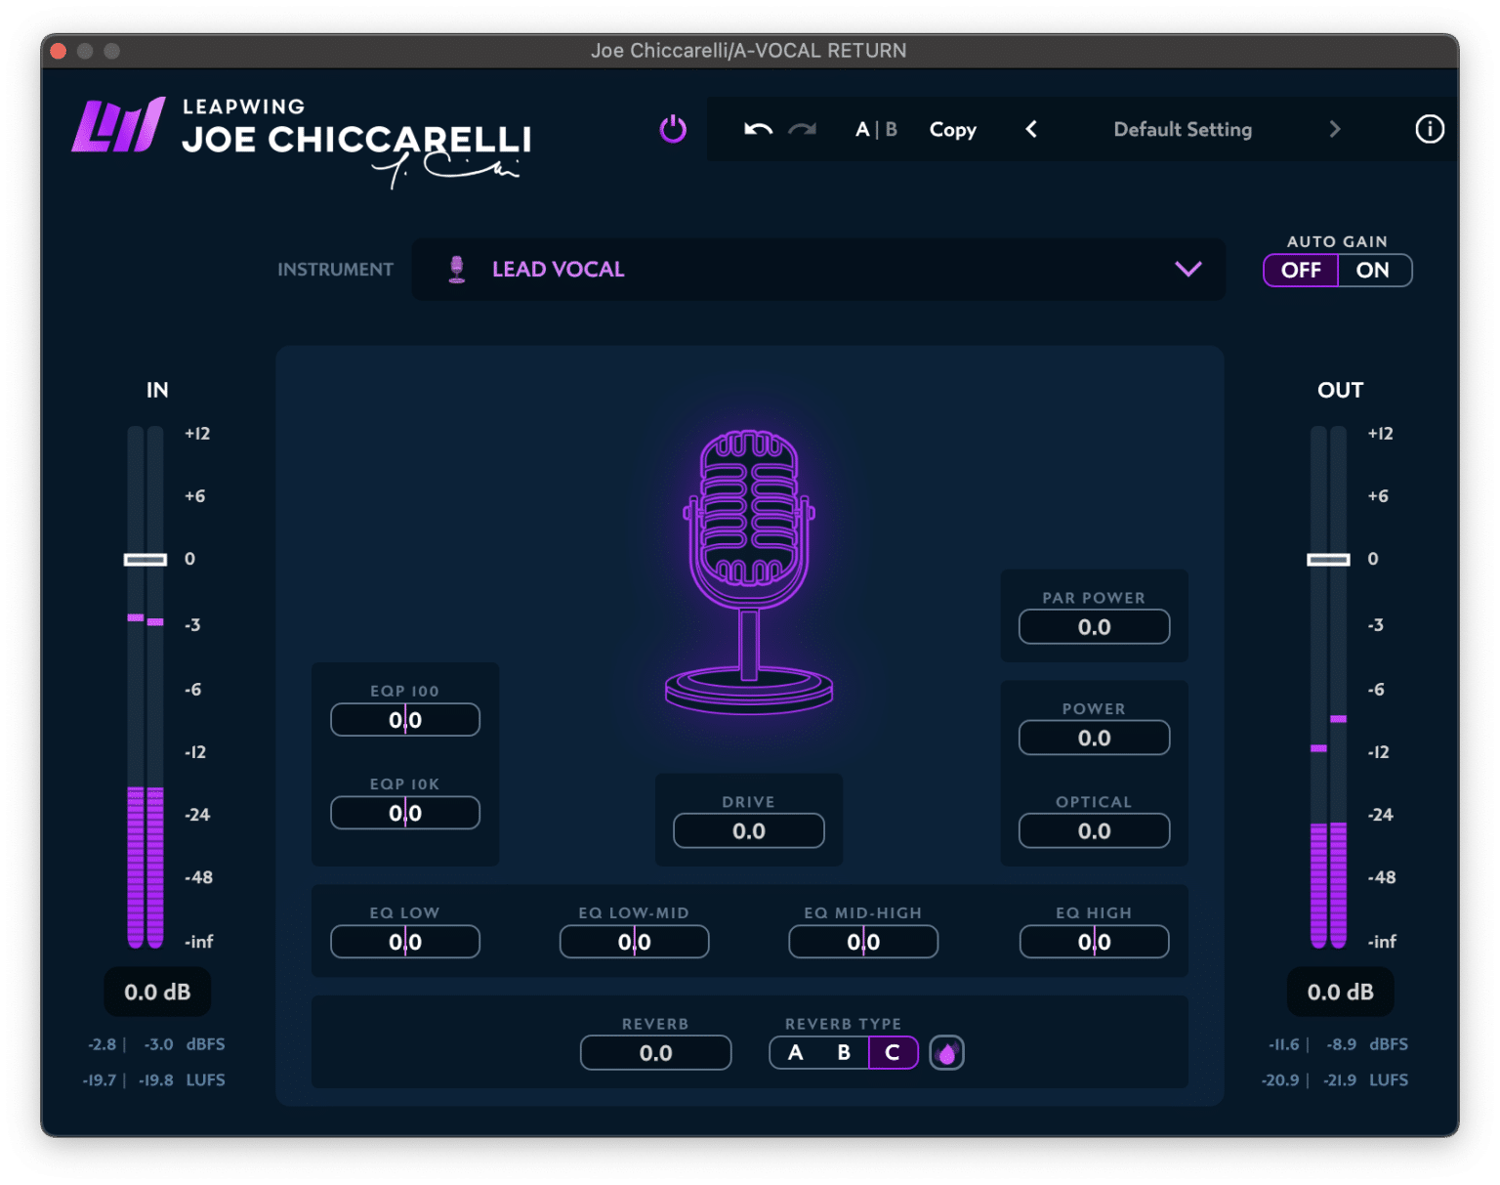This screenshot has height=1185, width=1500.
Task: Click the DRIVE value field
Action: pos(748,830)
